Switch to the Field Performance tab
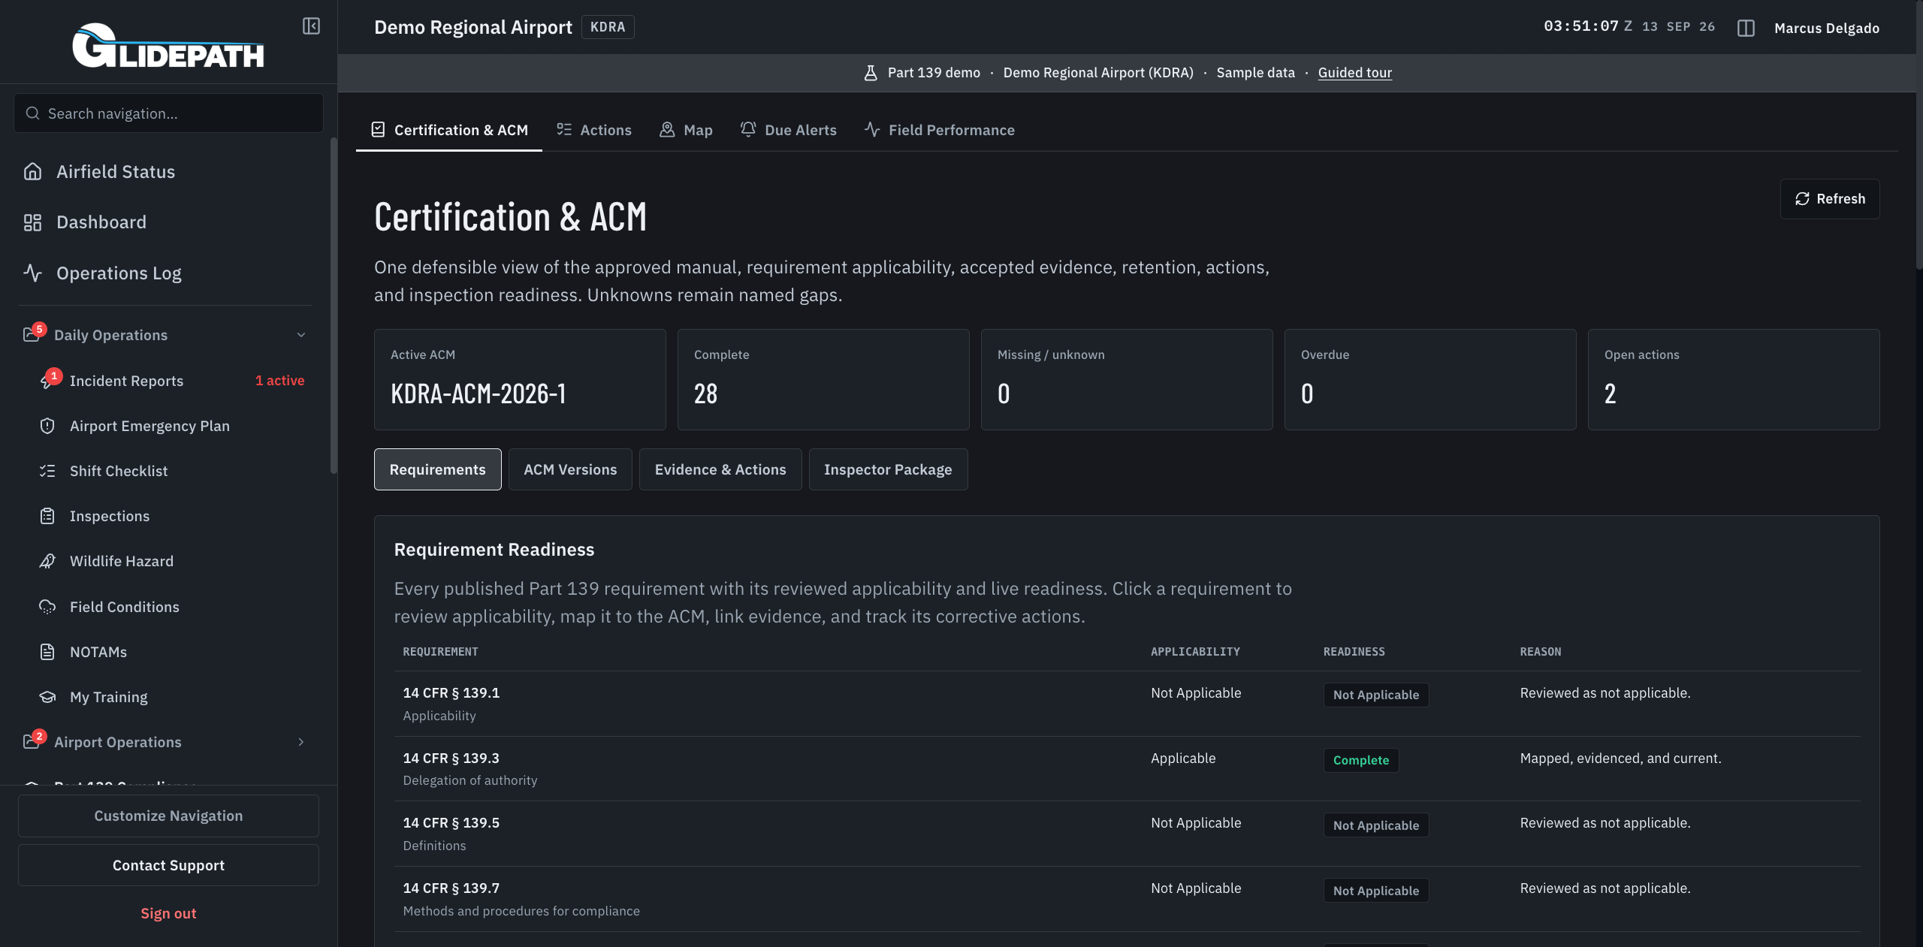The image size is (1923, 947). pyautogui.click(x=939, y=130)
